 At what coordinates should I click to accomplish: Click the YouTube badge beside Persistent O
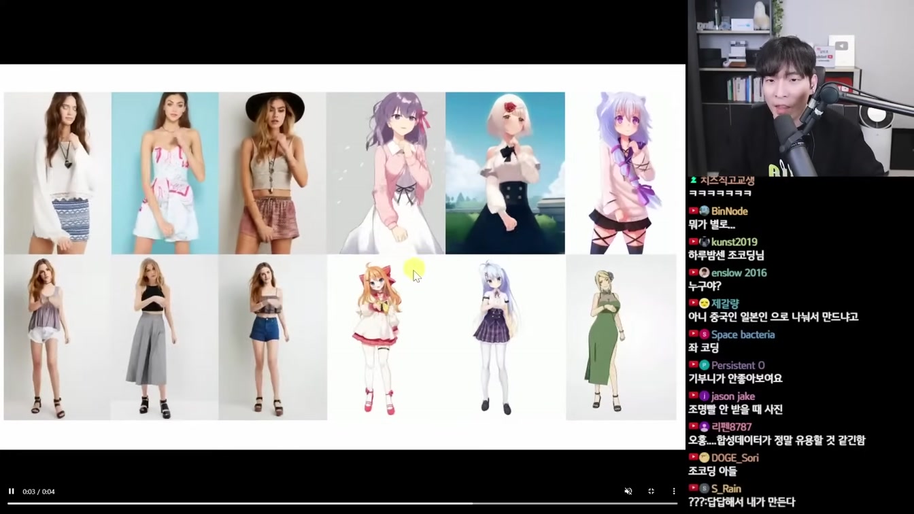click(694, 365)
